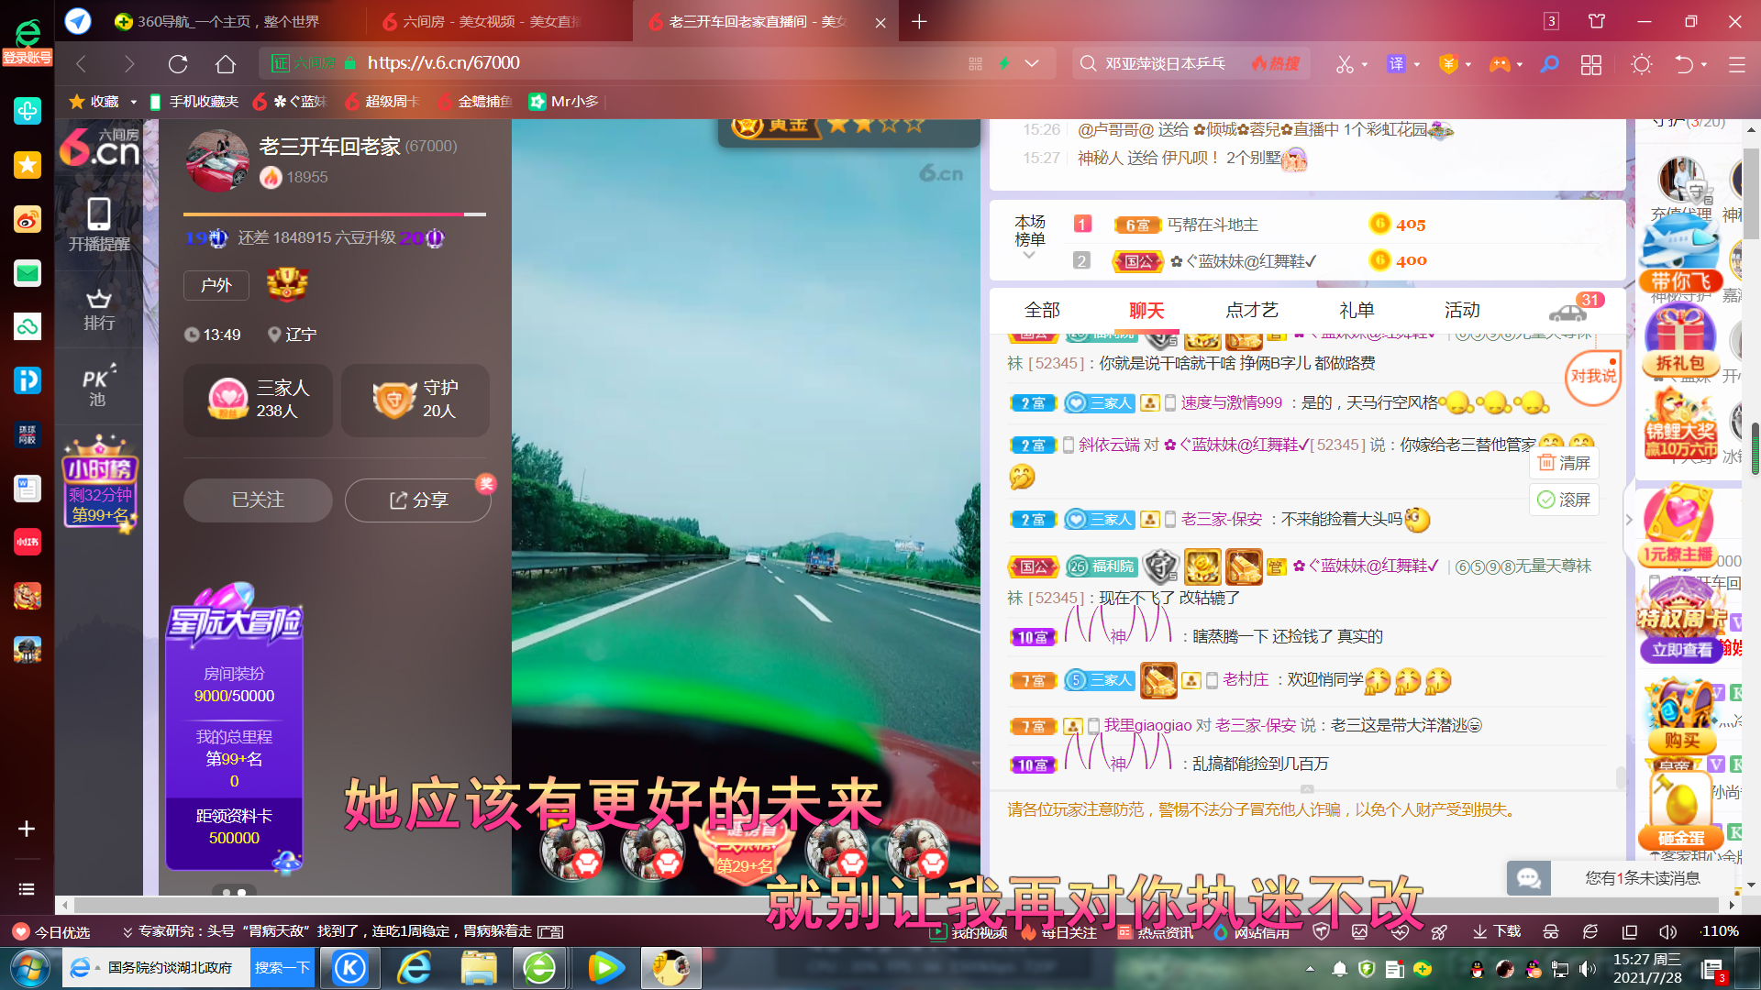Switch to the 礼单 tab

click(x=1357, y=310)
